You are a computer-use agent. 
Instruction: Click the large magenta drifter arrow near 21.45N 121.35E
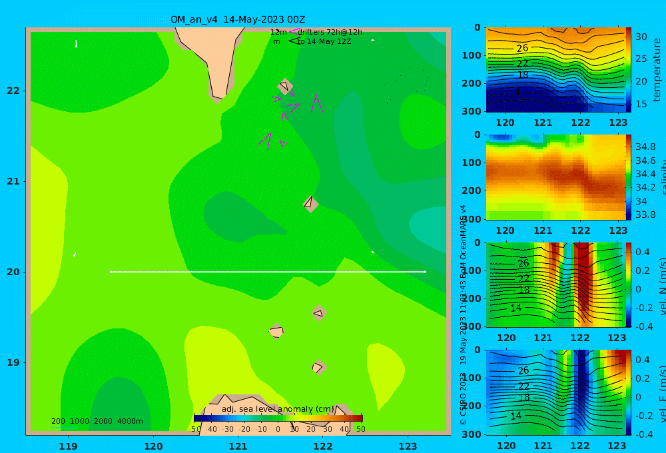tap(266, 141)
